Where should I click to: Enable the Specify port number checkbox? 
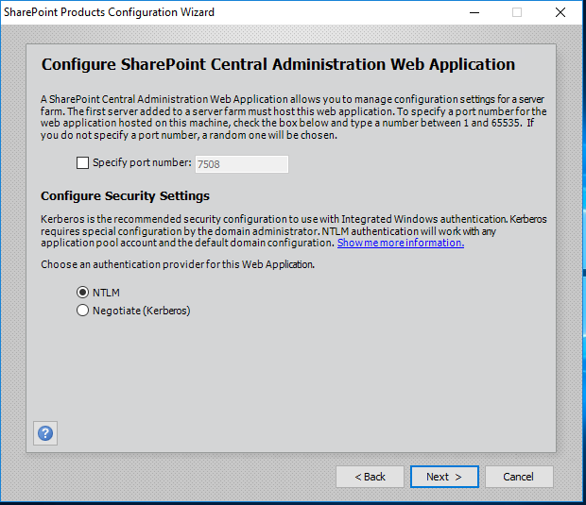tap(82, 162)
